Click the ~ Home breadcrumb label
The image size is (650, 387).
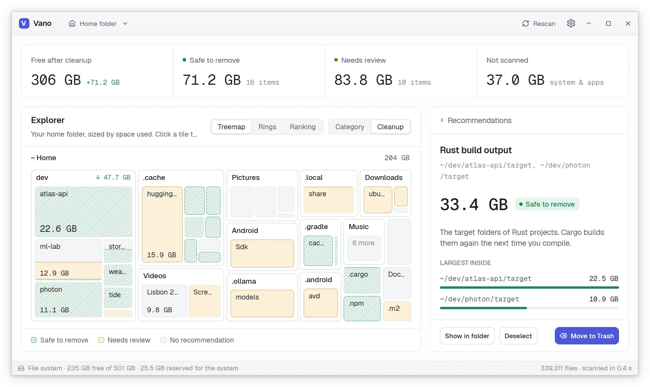pos(44,158)
